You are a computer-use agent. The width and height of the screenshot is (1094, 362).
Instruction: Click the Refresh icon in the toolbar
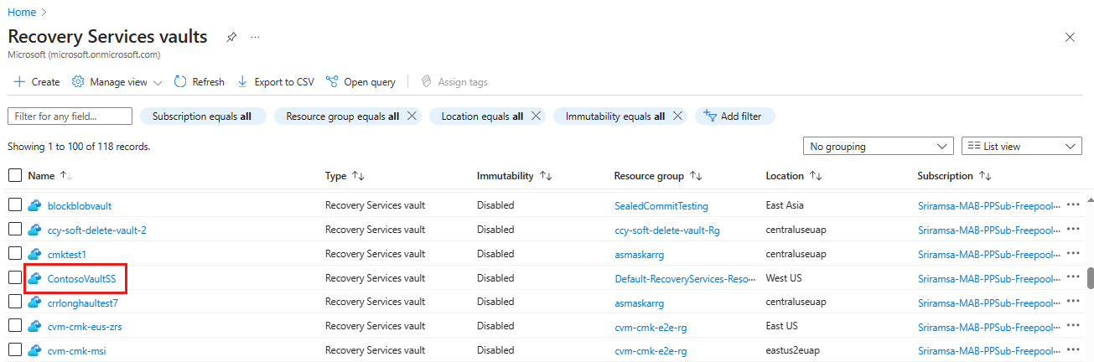pos(180,82)
